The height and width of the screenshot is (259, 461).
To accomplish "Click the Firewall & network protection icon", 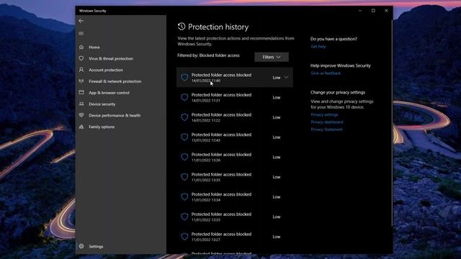I will pos(81,81).
